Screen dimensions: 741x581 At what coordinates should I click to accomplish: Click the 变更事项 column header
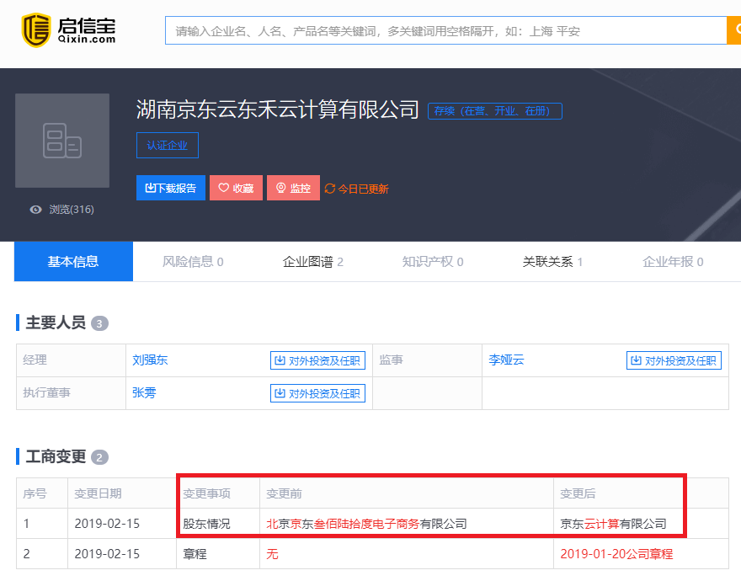(x=206, y=493)
